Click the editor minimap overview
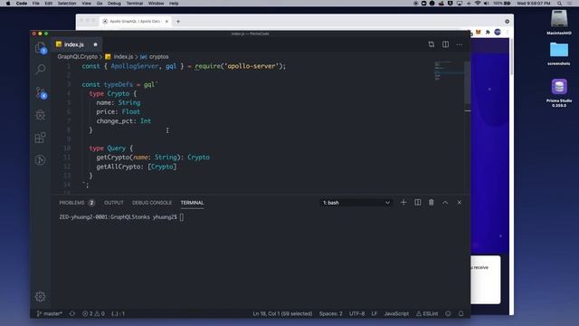The image size is (579, 326). 449,71
